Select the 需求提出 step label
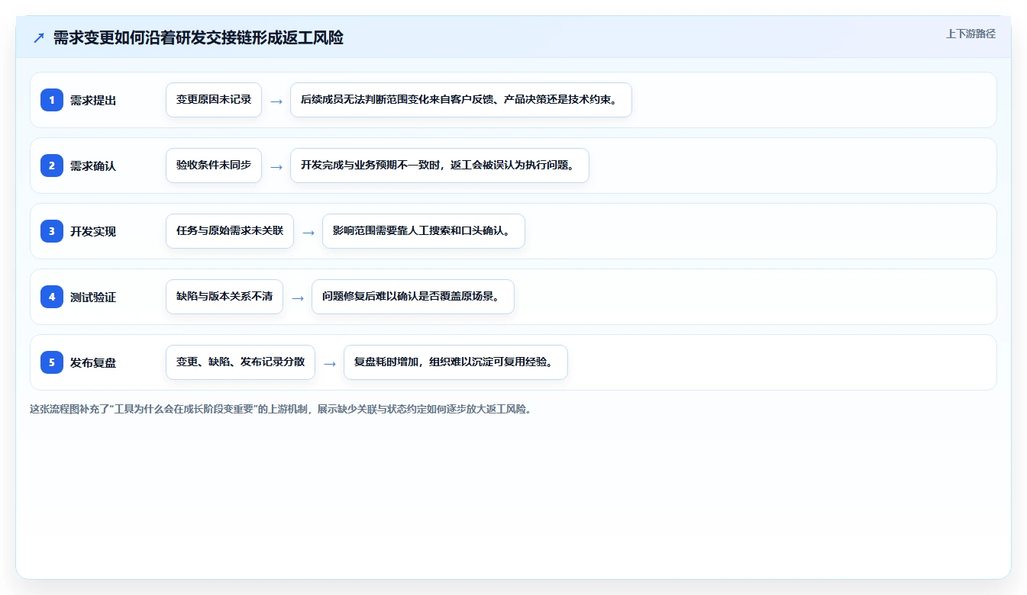The image size is (1027, 595). click(93, 100)
